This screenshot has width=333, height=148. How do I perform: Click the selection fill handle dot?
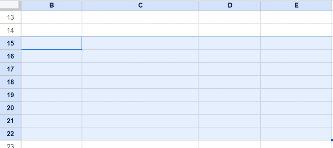click(x=332, y=140)
